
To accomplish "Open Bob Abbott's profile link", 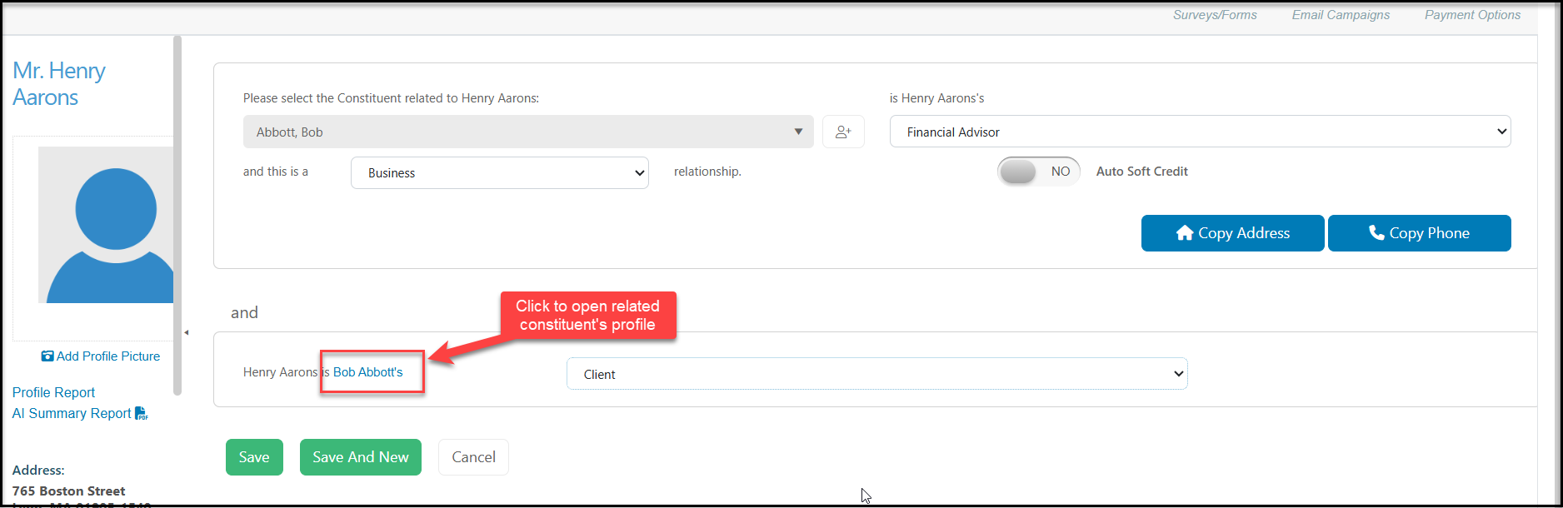I will (x=367, y=372).
